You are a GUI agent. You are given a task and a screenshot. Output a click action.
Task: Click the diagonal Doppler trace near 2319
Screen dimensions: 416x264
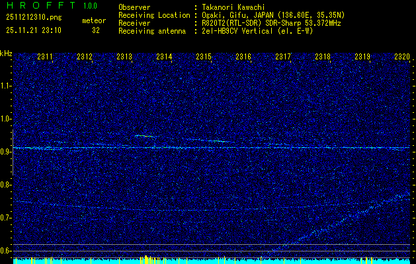coord(341,222)
